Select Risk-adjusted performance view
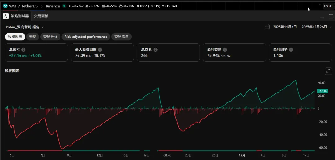This screenshot has width=335, height=160. click(86, 37)
